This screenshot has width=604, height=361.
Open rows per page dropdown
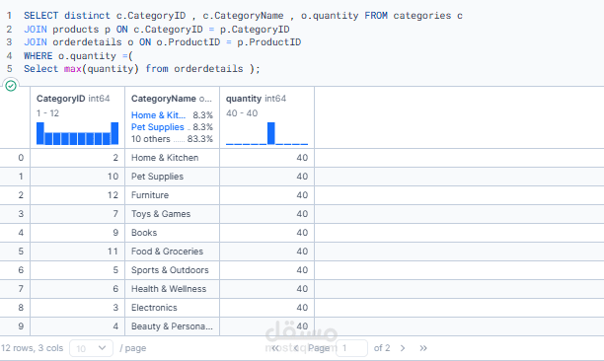point(92,348)
